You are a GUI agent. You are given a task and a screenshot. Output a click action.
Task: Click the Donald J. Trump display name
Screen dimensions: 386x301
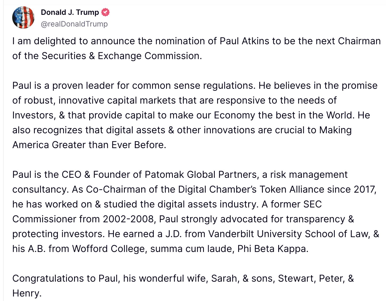click(70, 12)
